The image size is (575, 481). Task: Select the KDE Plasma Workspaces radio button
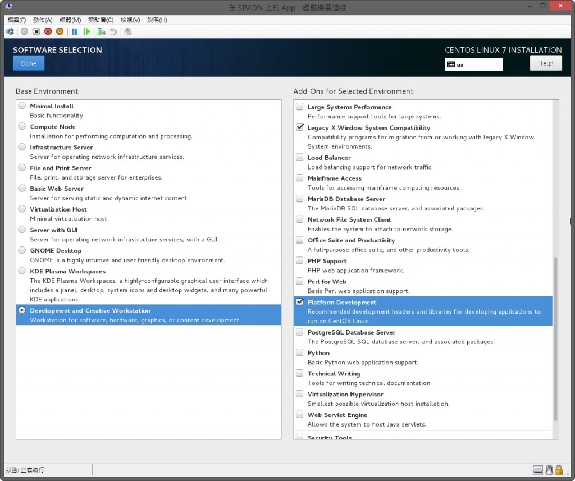tap(22, 271)
